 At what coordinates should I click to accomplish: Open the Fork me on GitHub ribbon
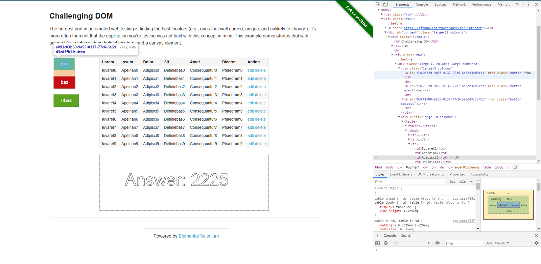(357, 17)
